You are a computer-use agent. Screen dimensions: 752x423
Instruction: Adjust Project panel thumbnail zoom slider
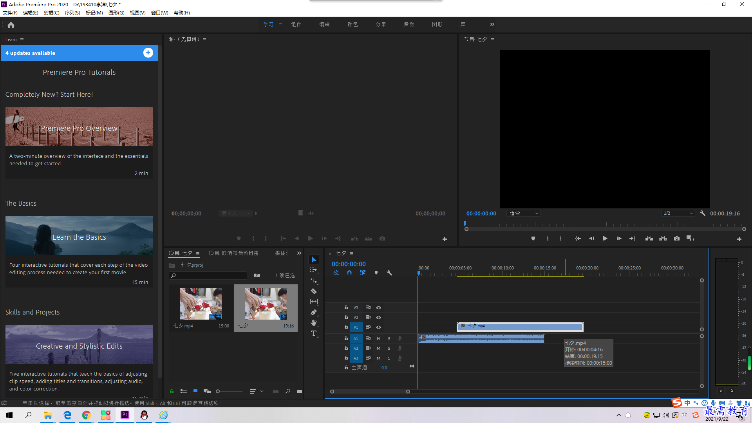point(230,391)
